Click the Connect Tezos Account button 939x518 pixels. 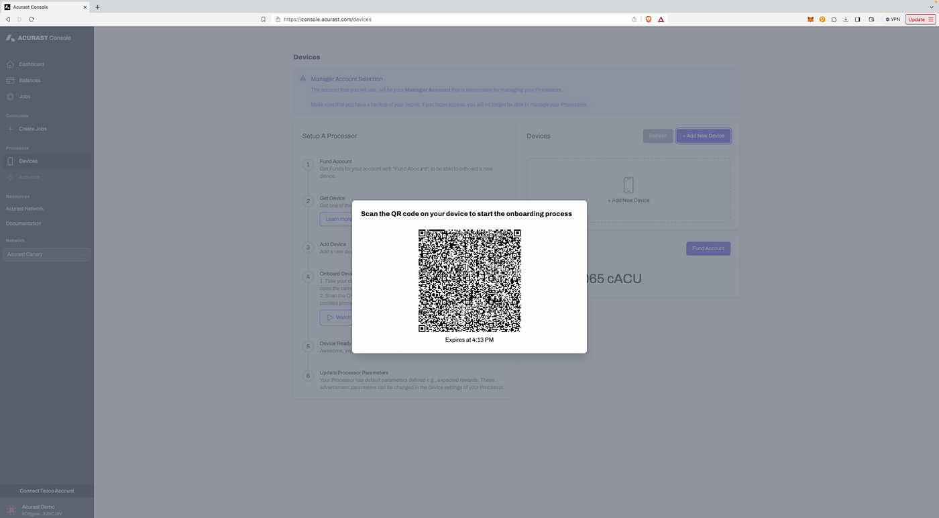(x=46, y=490)
